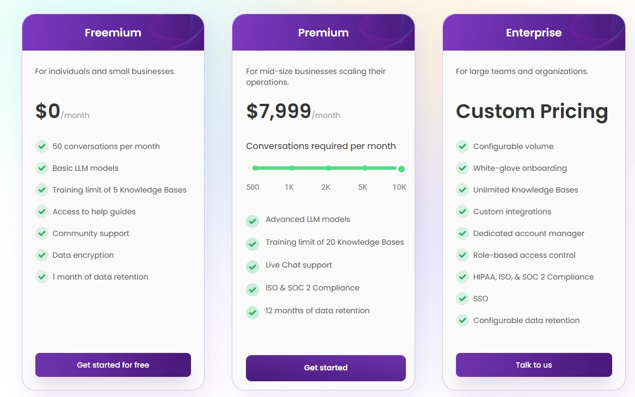Select the Freemium plan header
Image resolution: width=635 pixels, height=397 pixels.
coord(113,33)
